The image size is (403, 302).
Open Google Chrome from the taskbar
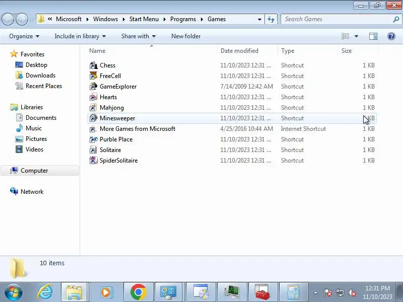tap(138, 292)
